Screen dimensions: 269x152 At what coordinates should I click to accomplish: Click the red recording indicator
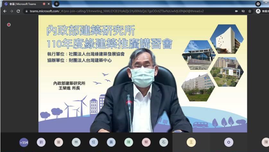[x=9, y=25]
